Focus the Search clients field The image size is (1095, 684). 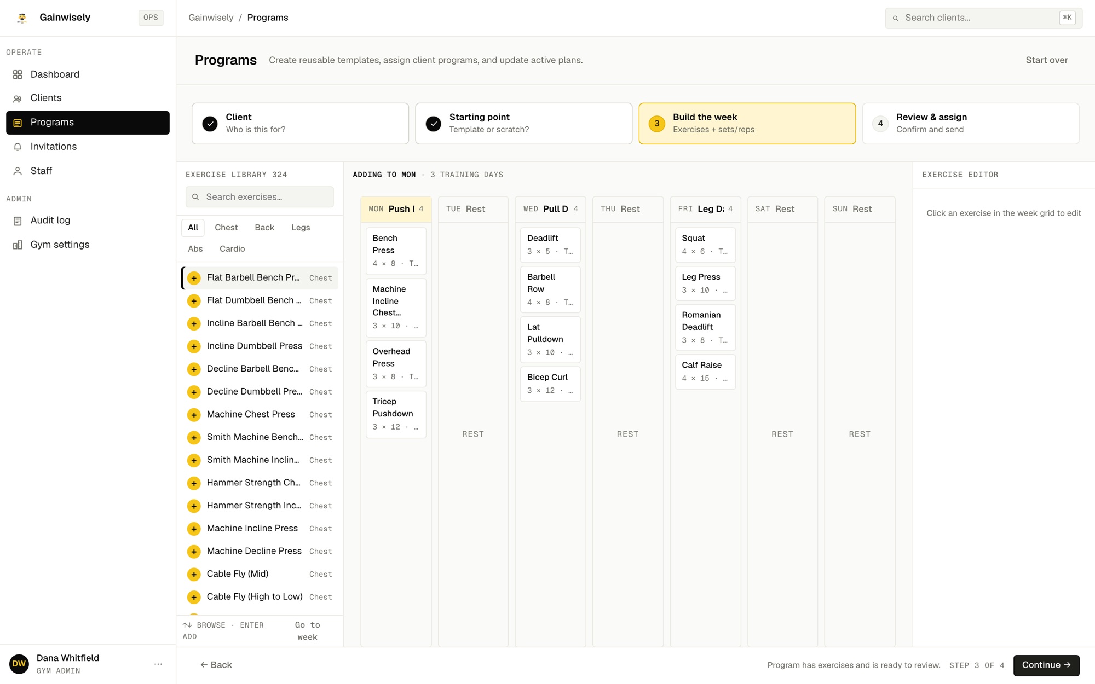(983, 18)
